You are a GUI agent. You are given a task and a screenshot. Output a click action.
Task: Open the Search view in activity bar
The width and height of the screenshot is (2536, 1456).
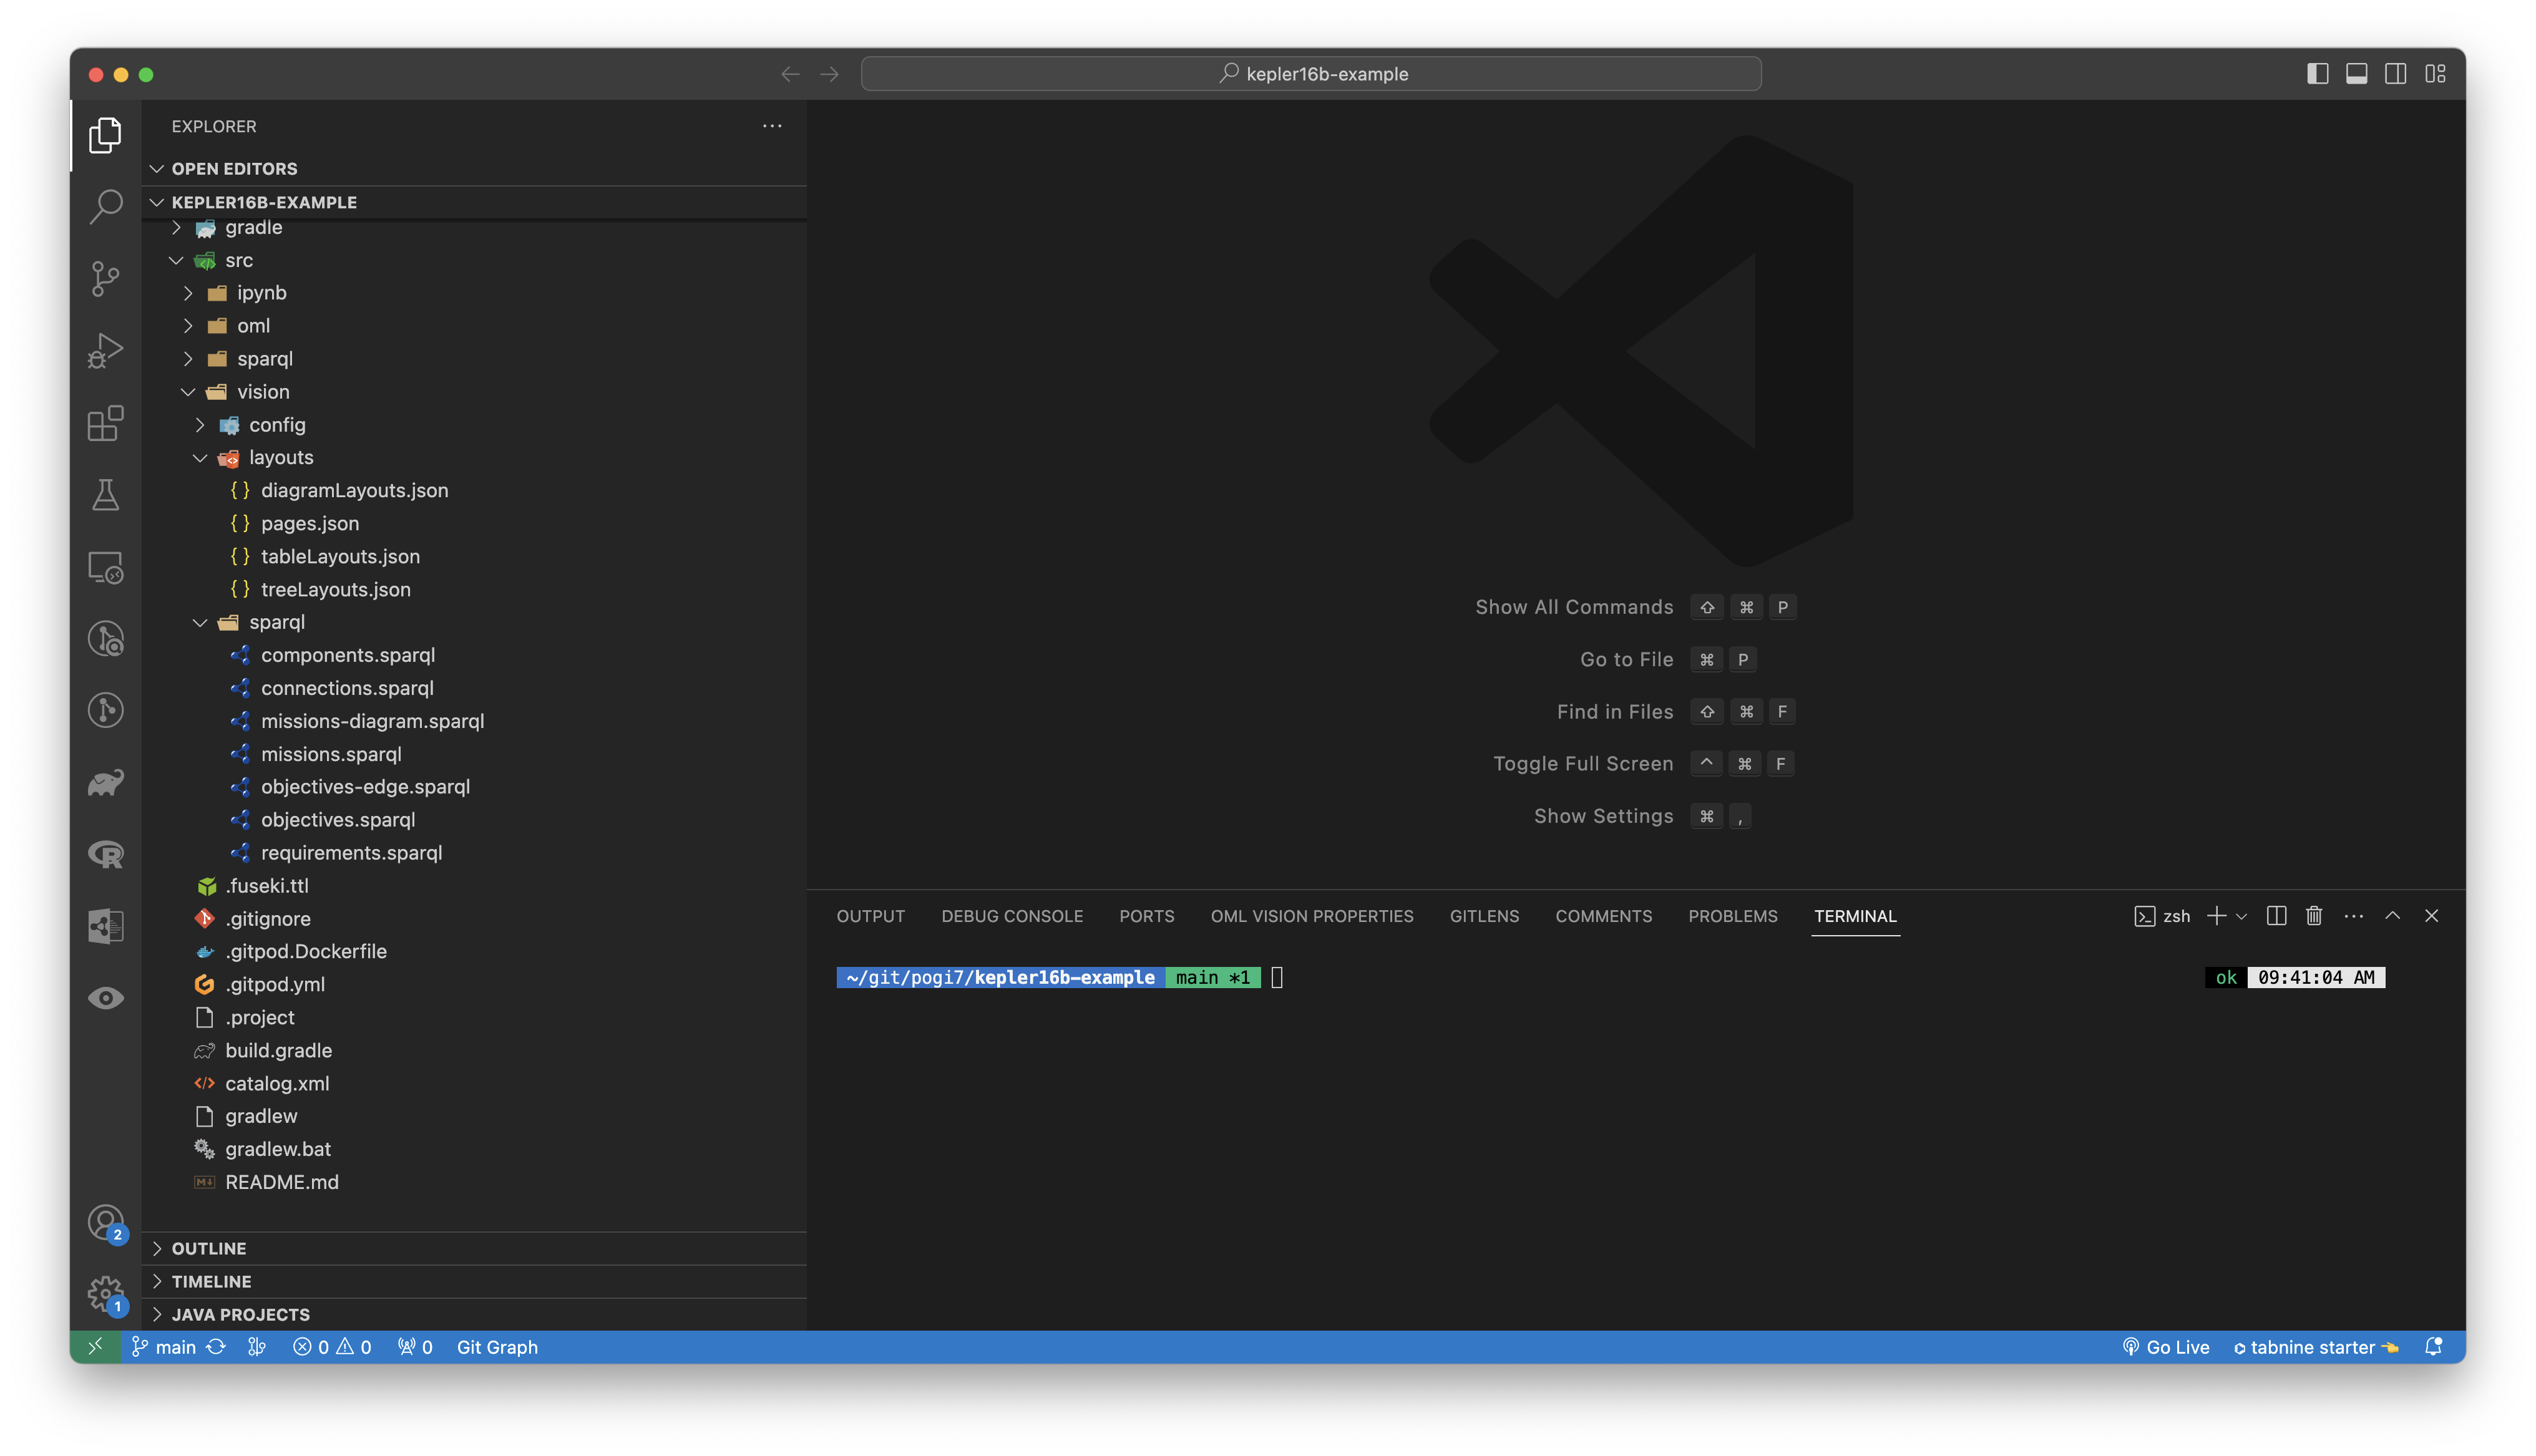(105, 207)
